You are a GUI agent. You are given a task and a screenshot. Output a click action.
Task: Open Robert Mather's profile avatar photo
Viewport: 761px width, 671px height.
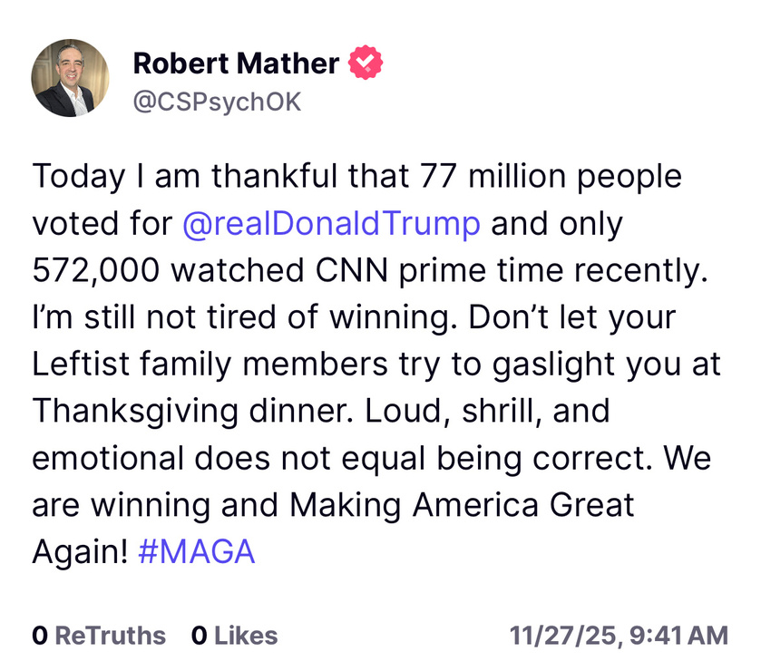click(x=71, y=77)
